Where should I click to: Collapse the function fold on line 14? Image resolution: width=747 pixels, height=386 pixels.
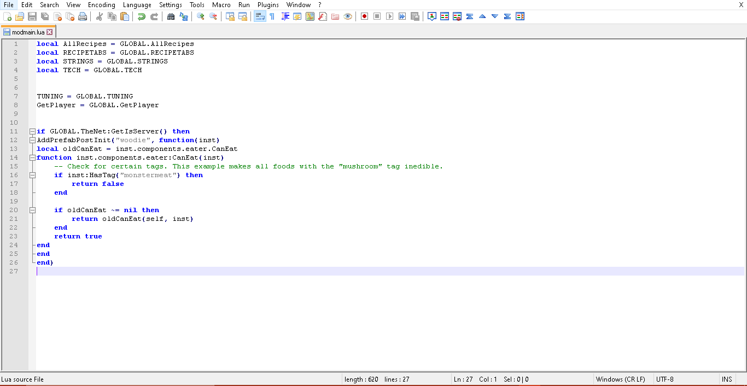(32, 157)
